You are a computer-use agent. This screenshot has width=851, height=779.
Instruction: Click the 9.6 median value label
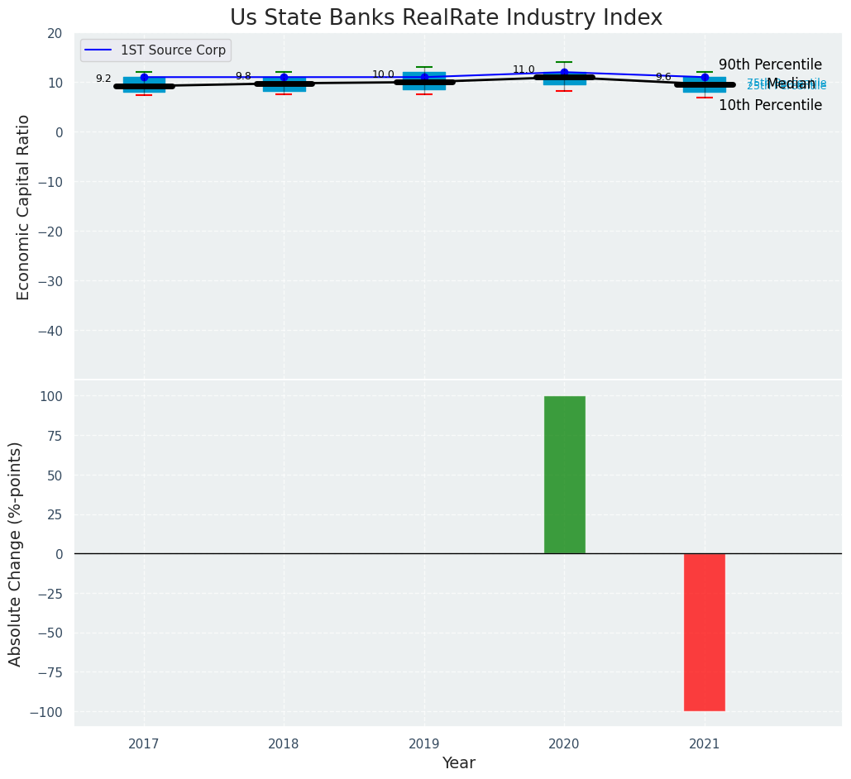point(663,77)
